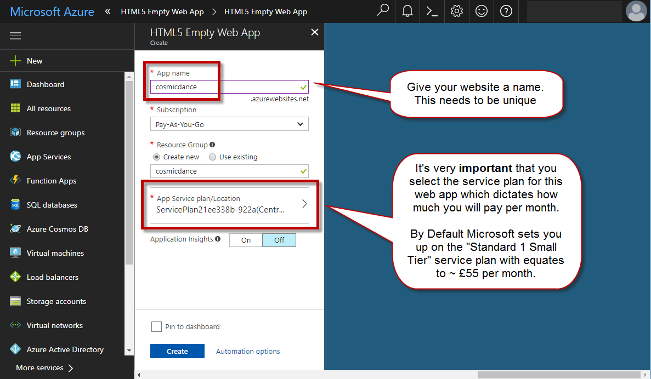
Task: Check the Pin to dashboard checkbox
Action: pyautogui.click(x=156, y=327)
